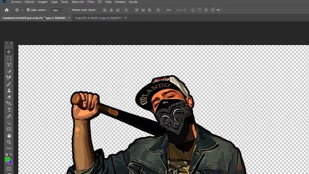Select the Rectangle shape tool
Image resolution: width=309 pixels, height=174 pixels.
coord(9,129)
